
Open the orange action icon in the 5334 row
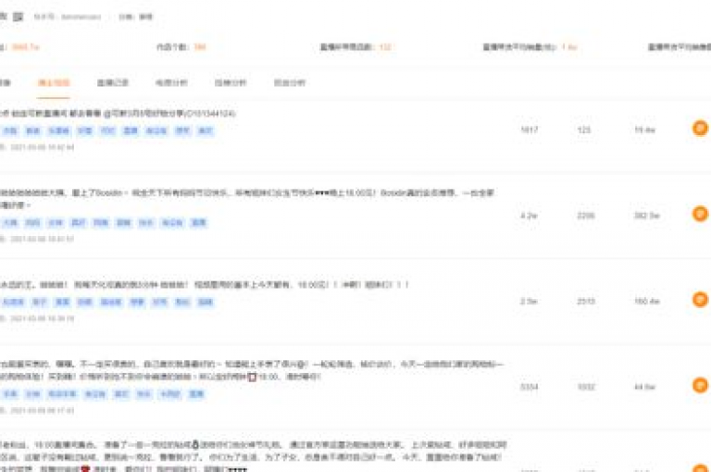[700, 385]
